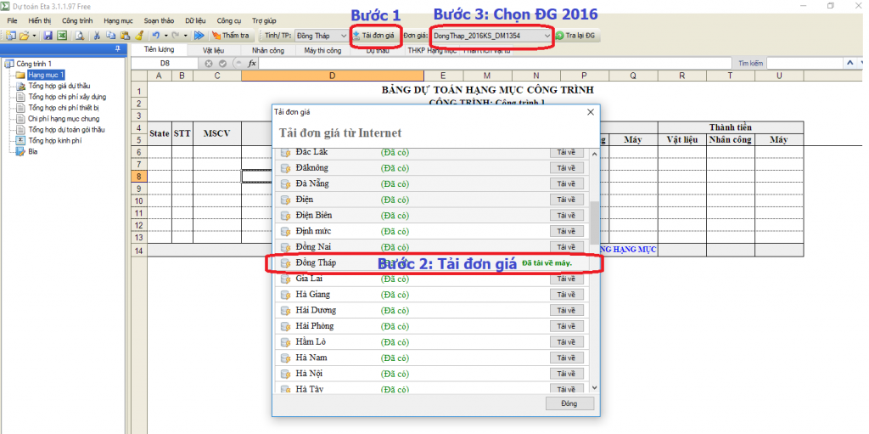The width and height of the screenshot is (869, 434).
Task: Click Tải về button for Hà Nội
Action: (566, 374)
